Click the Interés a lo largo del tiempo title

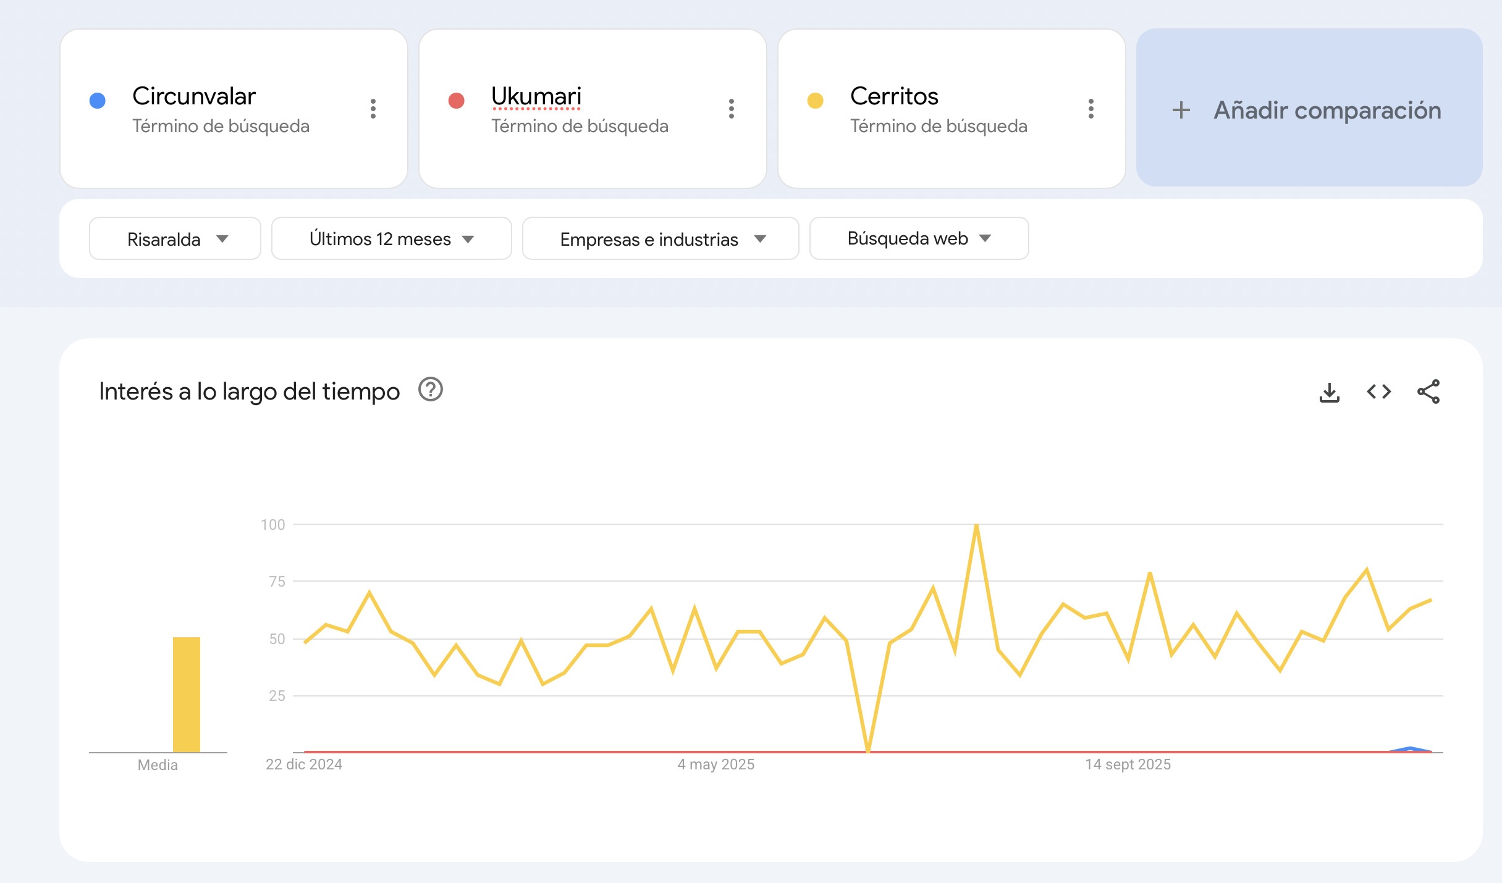tap(250, 391)
